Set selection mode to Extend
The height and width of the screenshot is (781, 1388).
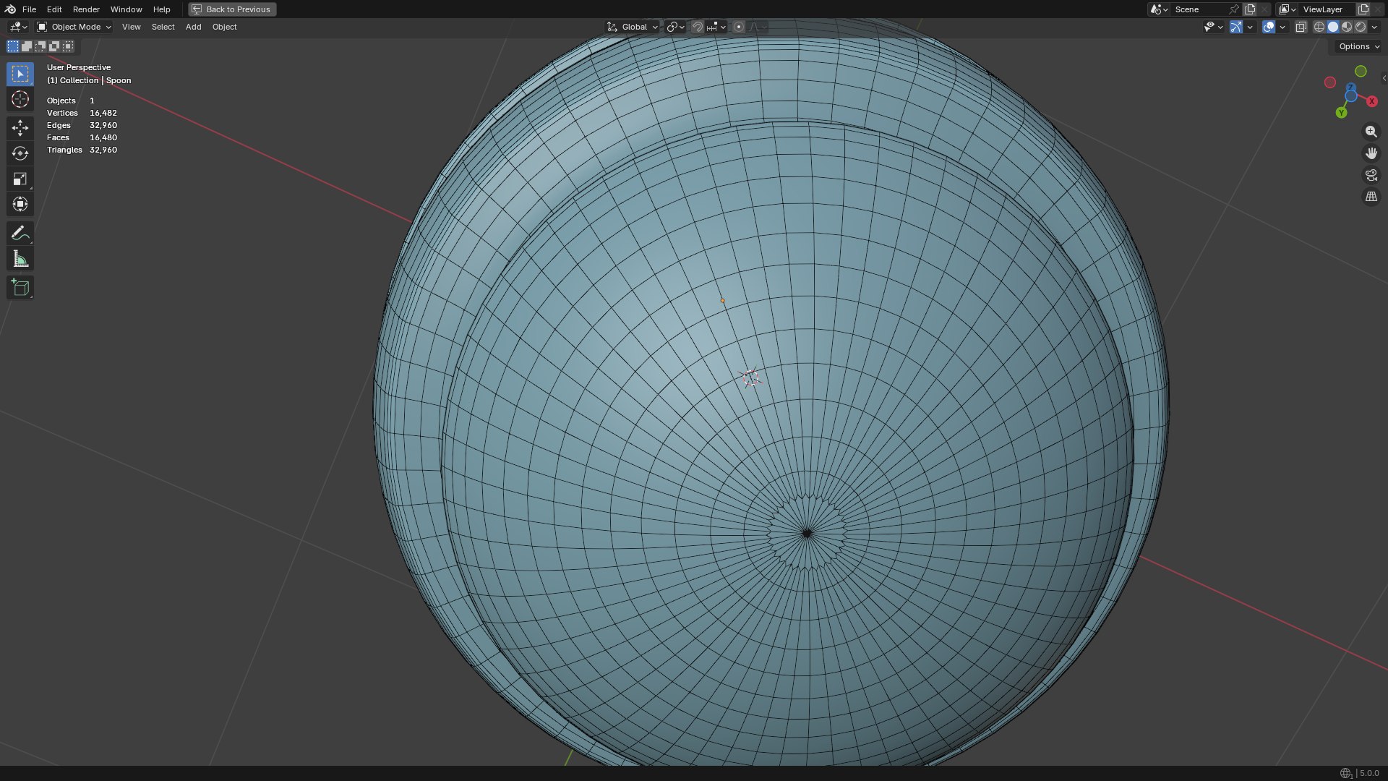[27, 46]
